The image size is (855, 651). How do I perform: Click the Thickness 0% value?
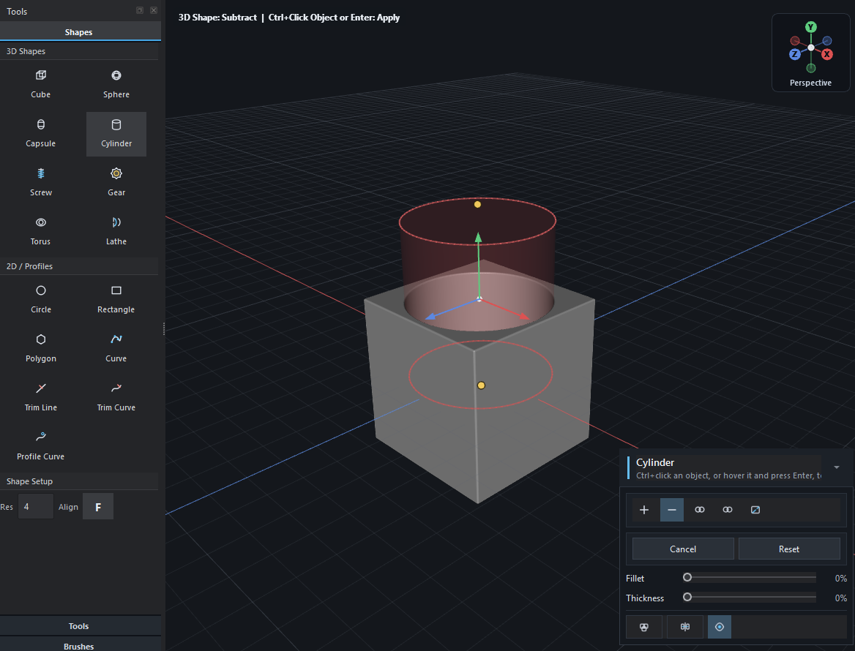point(840,598)
